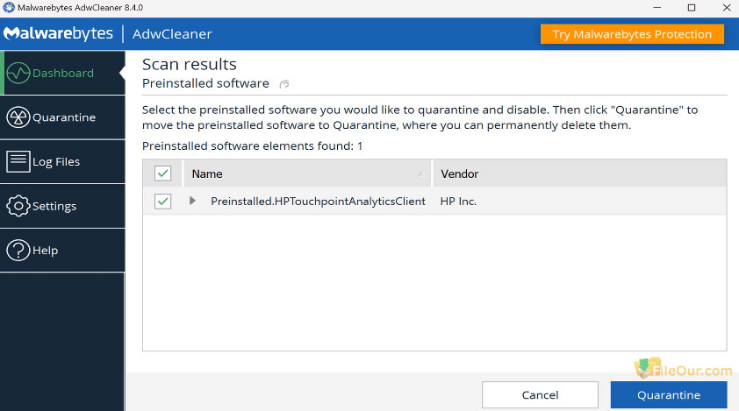Click the blue Quarantine button
The width and height of the screenshot is (739, 411).
(669, 395)
